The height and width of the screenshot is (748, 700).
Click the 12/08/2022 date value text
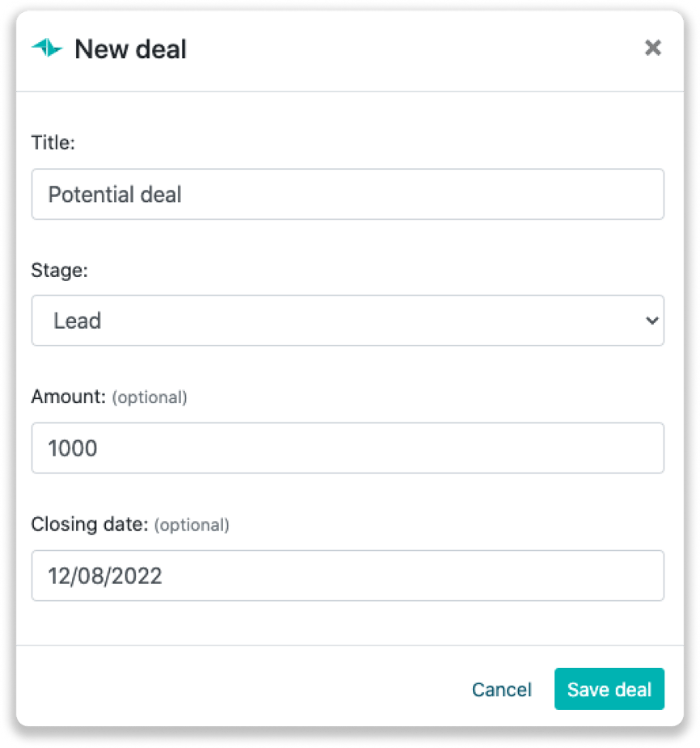pos(105,576)
